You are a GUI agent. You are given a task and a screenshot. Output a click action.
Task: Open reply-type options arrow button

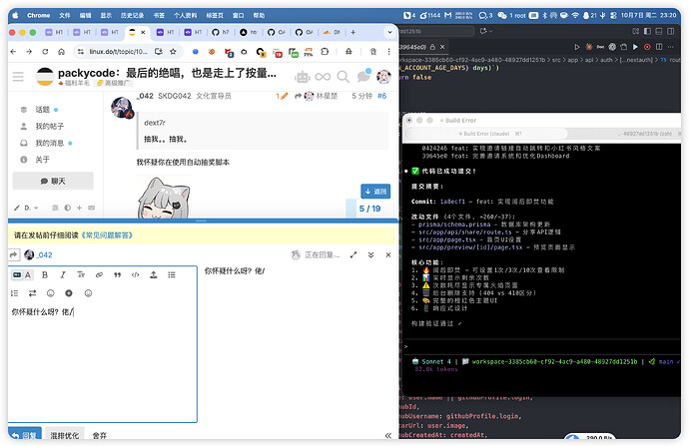point(14,254)
